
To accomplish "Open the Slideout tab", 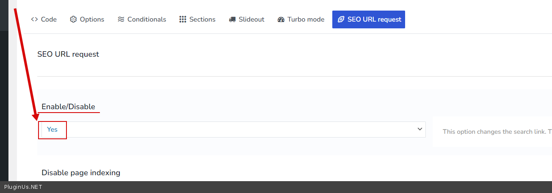I will pyautogui.click(x=251, y=19).
